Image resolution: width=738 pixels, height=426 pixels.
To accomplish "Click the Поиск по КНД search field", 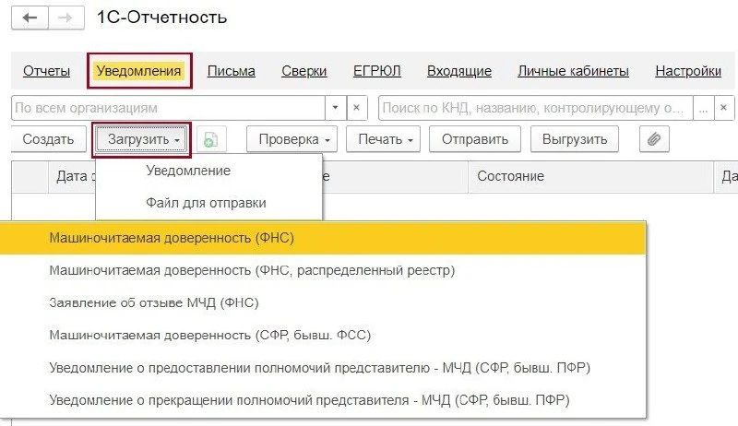I will (x=536, y=108).
